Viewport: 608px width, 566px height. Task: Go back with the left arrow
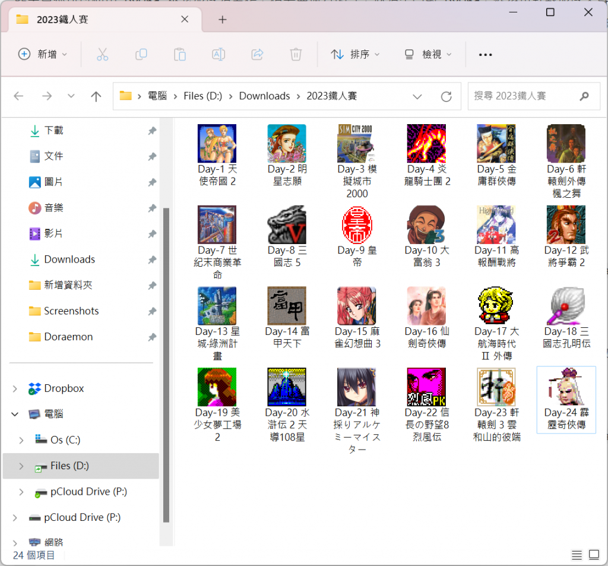pos(18,96)
